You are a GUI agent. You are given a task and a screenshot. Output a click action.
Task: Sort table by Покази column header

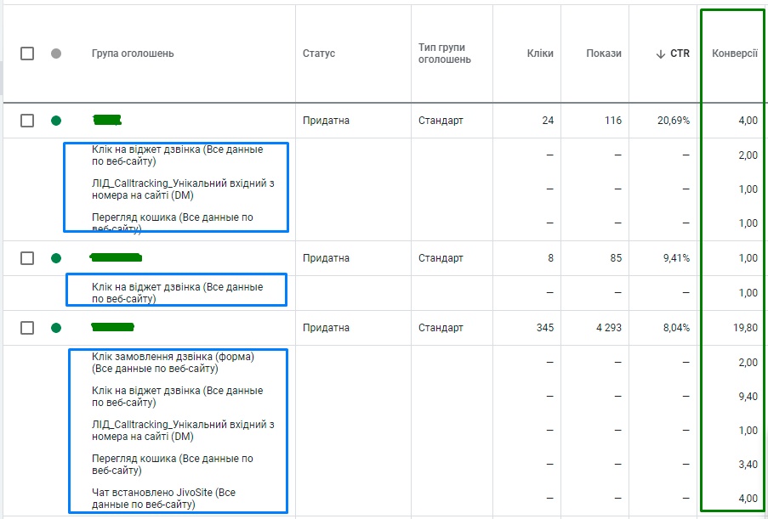pyautogui.click(x=603, y=54)
